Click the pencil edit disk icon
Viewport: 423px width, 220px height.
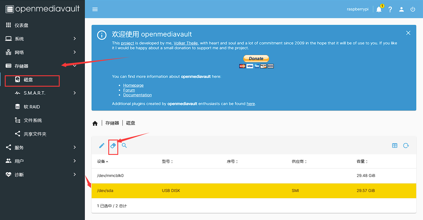[x=102, y=146]
